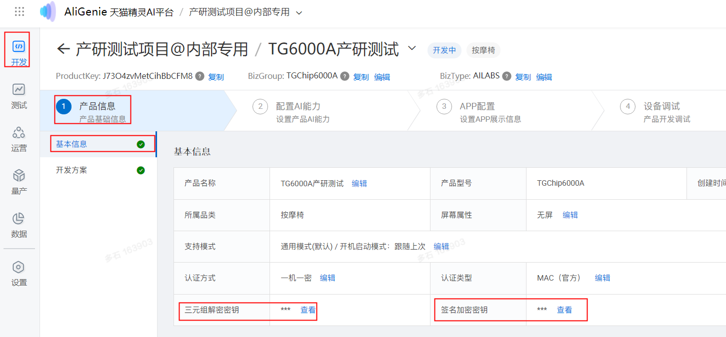Expand the project dropdown in top breadcrumb
Screen dimensions: 726x337
click(299, 12)
